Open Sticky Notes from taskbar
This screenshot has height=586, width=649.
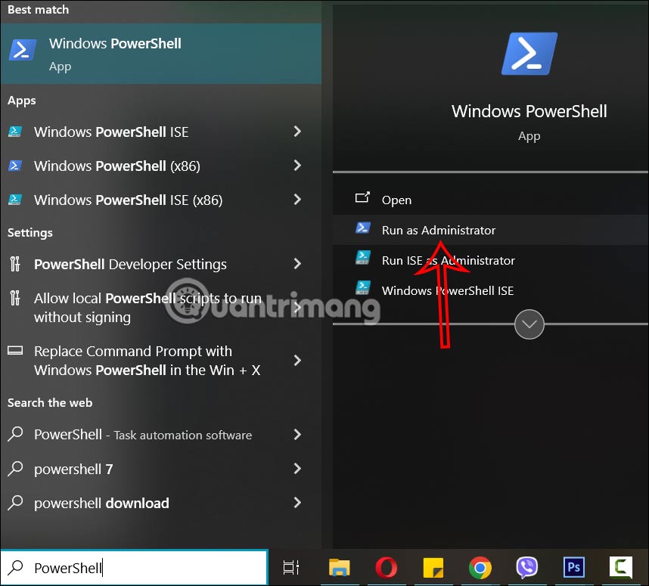[433, 567]
